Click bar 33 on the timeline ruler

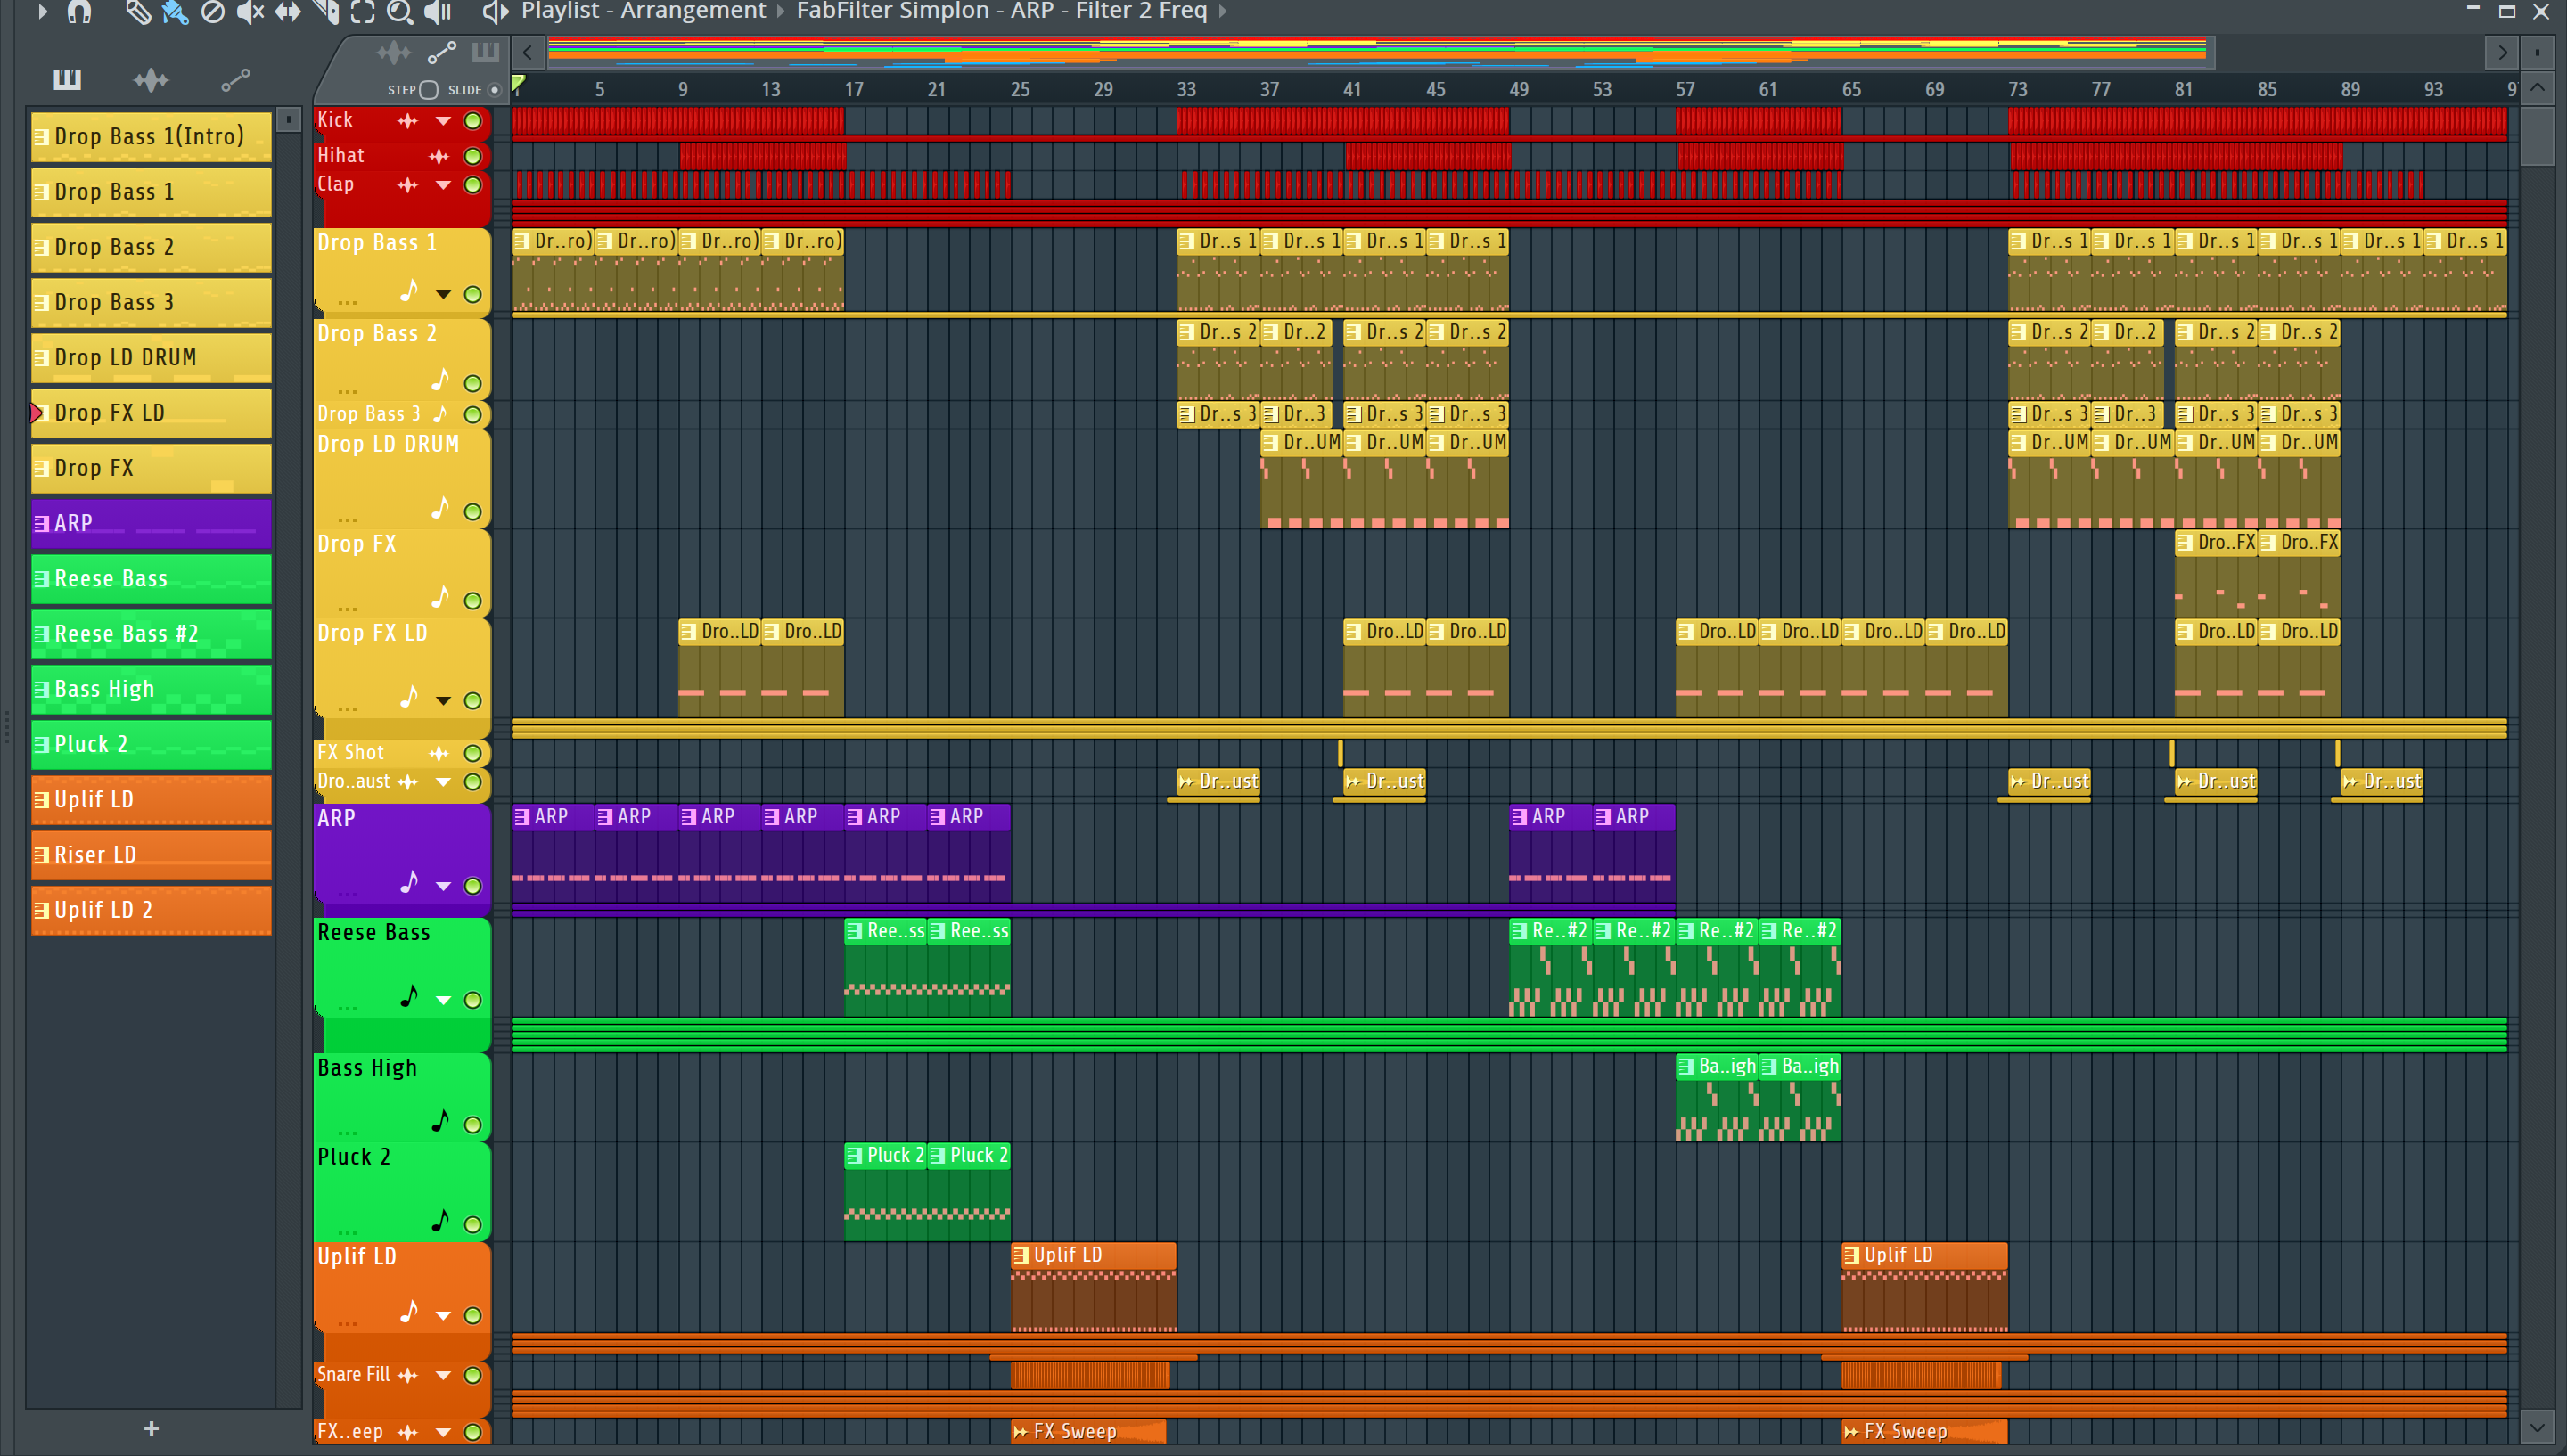(1186, 90)
